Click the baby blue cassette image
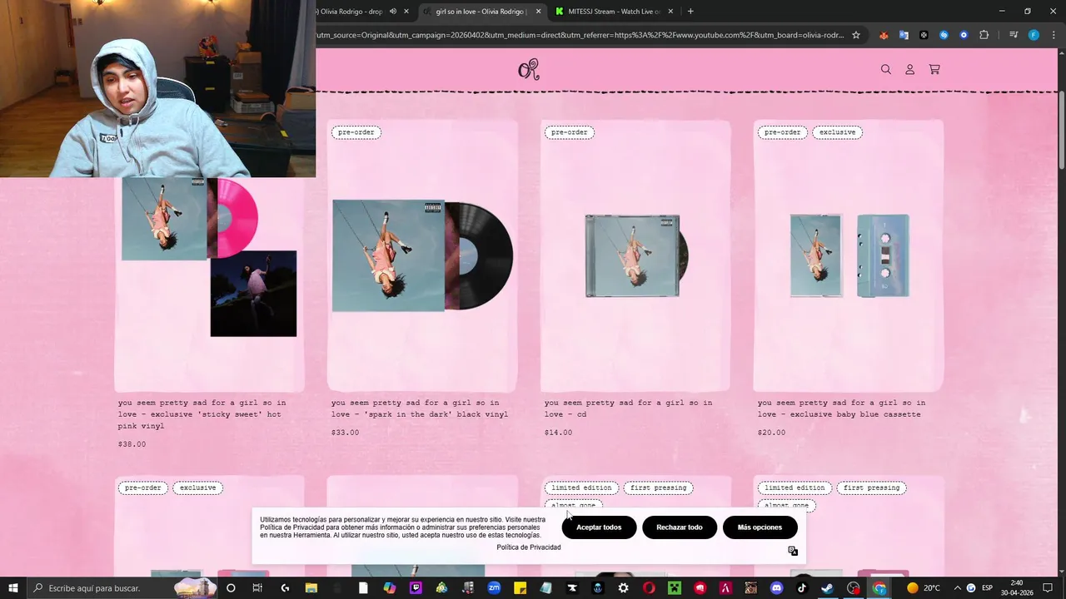Viewport: 1066px width, 599px height. point(849,255)
